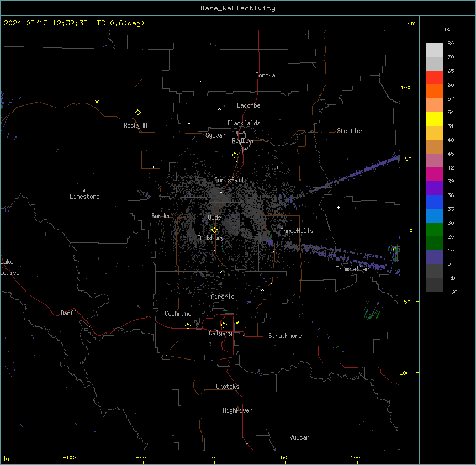Click the Blackfalds city label
Screen dimensions: 476x465
(x=244, y=123)
